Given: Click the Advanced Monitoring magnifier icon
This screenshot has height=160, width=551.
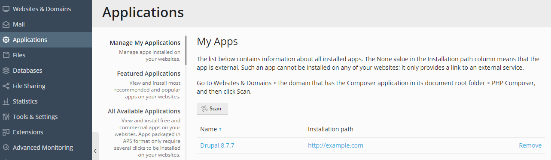Looking at the screenshot, I should coord(6,148).
